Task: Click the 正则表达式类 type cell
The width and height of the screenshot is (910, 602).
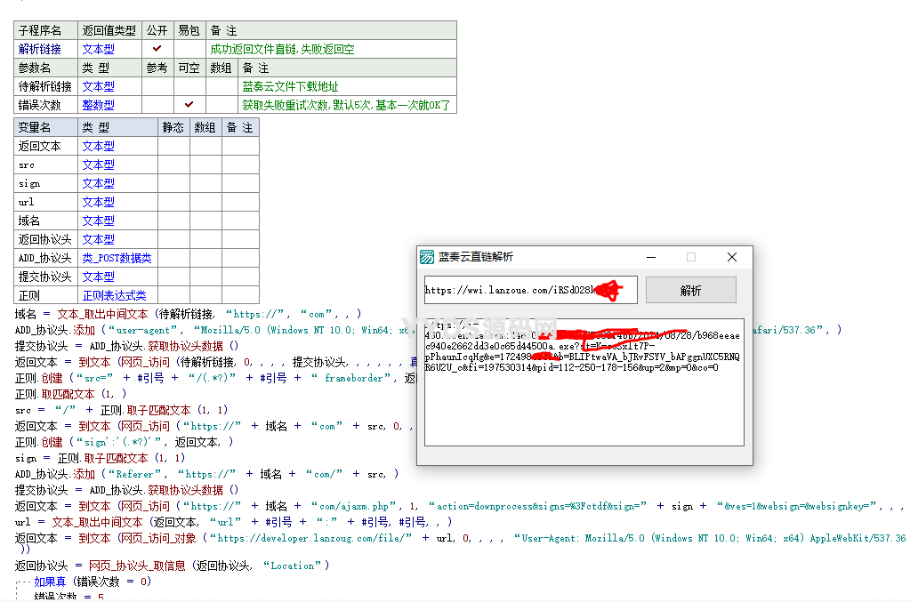Action: click(114, 295)
